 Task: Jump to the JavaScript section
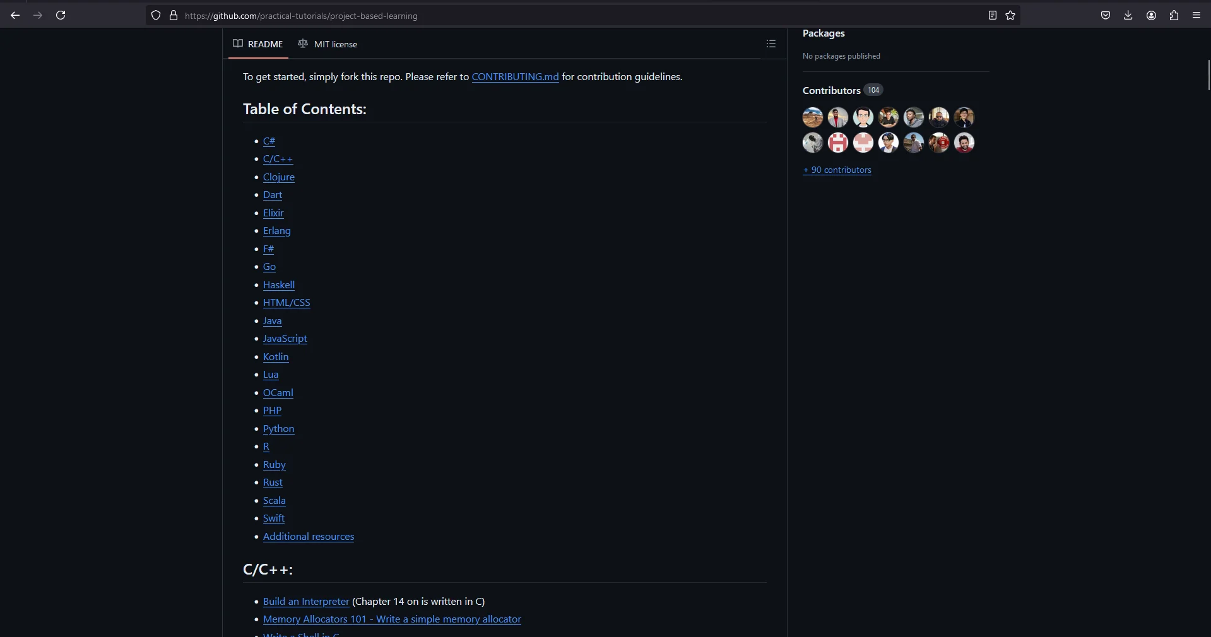(285, 339)
